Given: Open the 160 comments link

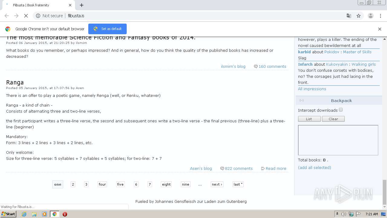Looking at the screenshot, I should point(272,66).
